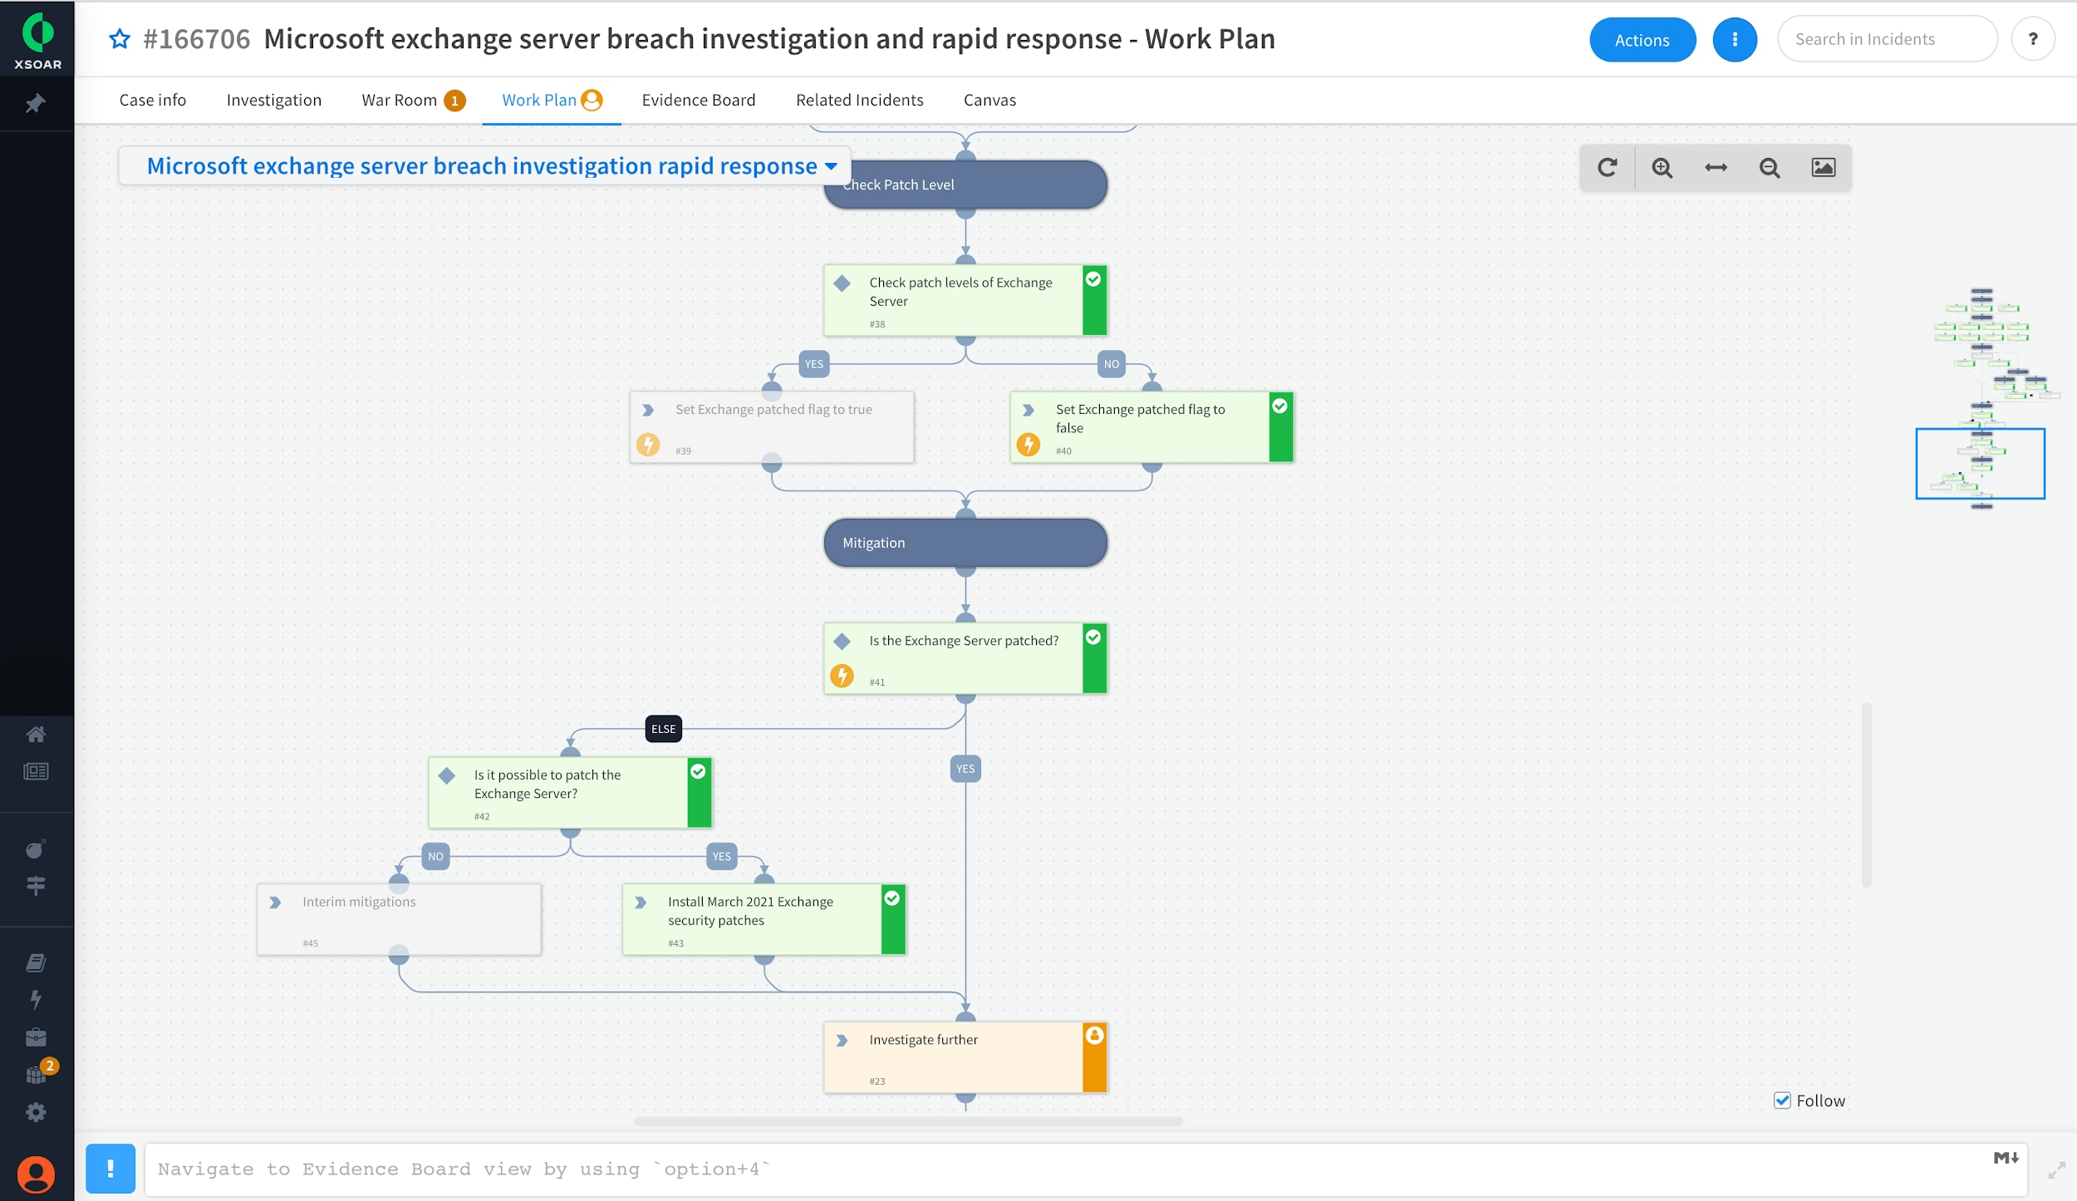Click the XSOAR logo
Screen dimensions: 2077x1201
pyautogui.click(x=37, y=38)
